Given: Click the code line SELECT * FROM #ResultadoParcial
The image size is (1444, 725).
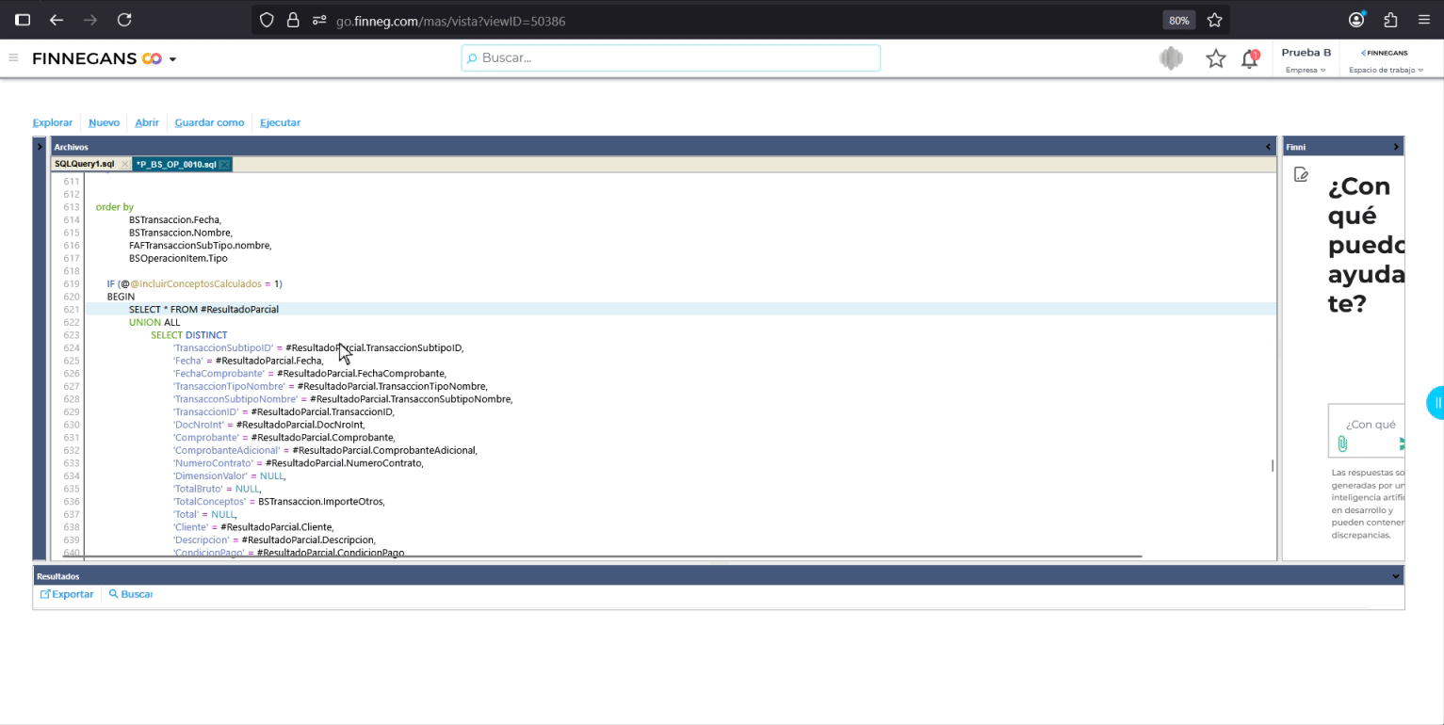Looking at the screenshot, I should point(203,309).
